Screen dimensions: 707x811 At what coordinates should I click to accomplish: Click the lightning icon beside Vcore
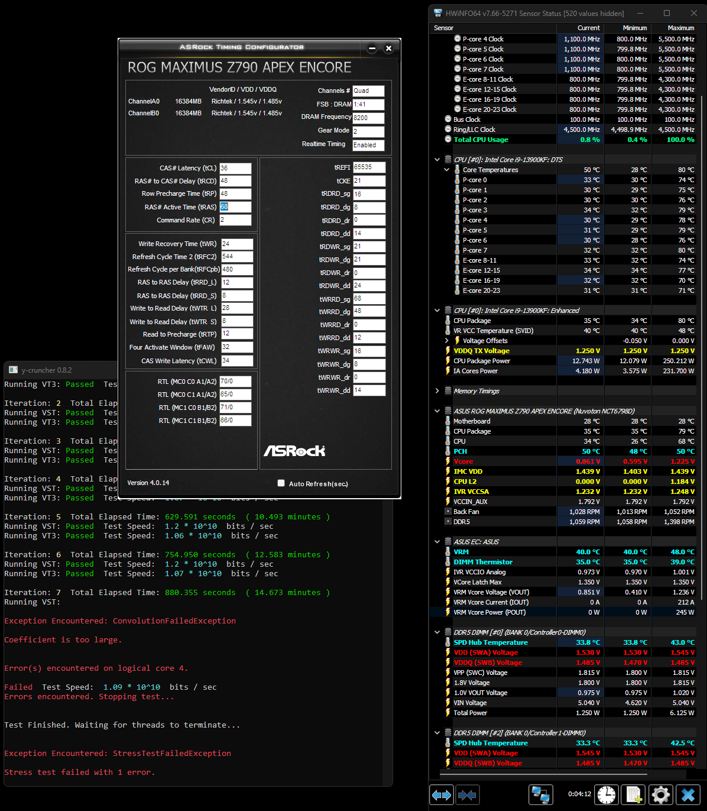pos(448,461)
